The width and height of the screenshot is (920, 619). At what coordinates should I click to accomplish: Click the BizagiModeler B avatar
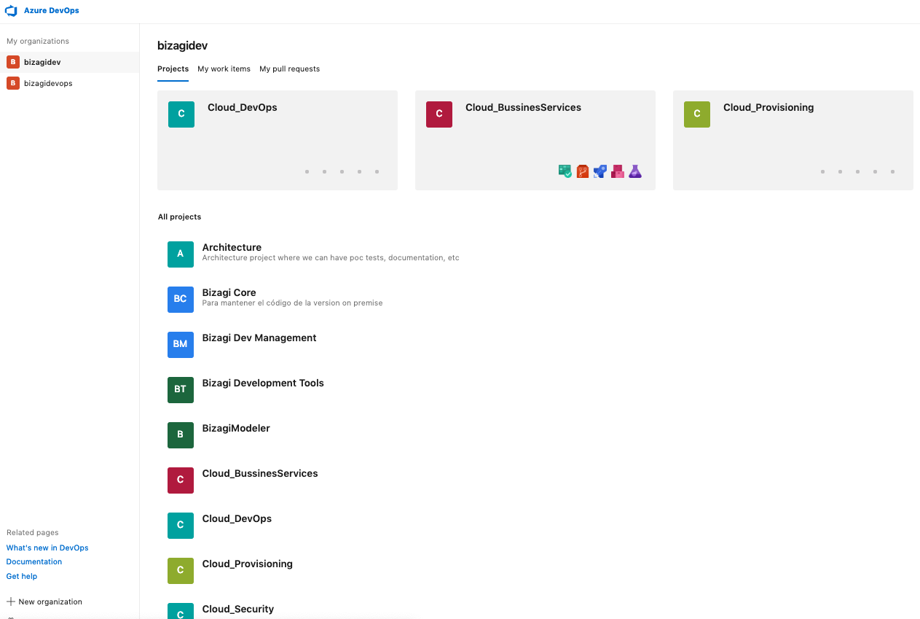point(181,435)
